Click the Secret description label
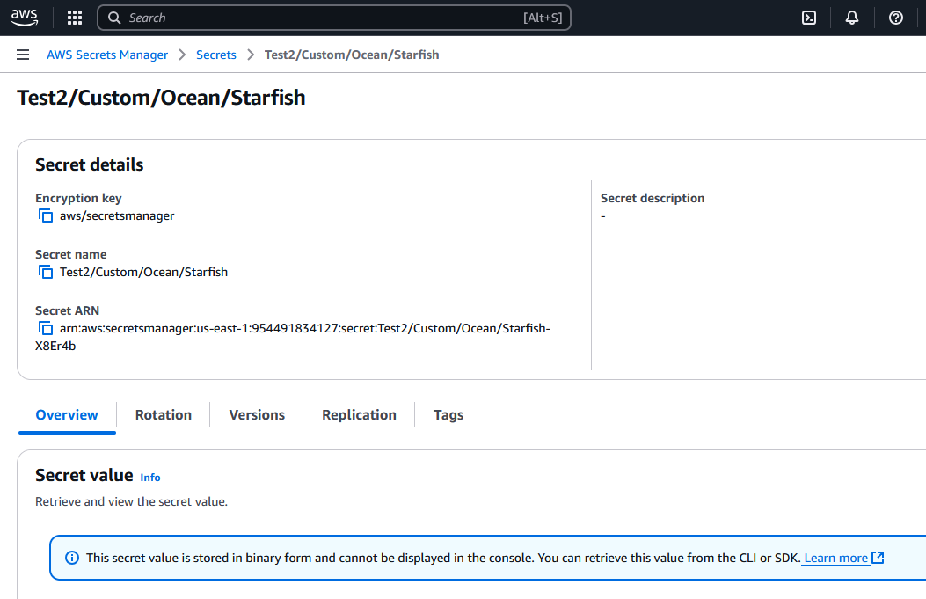 (653, 199)
